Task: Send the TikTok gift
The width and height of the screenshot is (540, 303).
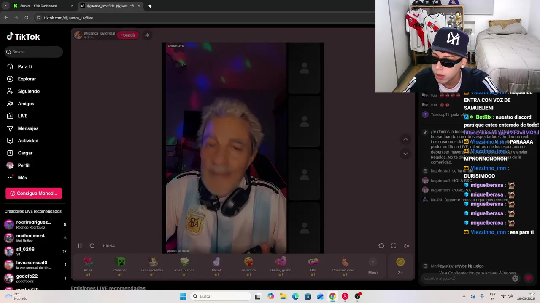Action: point(216,266)
